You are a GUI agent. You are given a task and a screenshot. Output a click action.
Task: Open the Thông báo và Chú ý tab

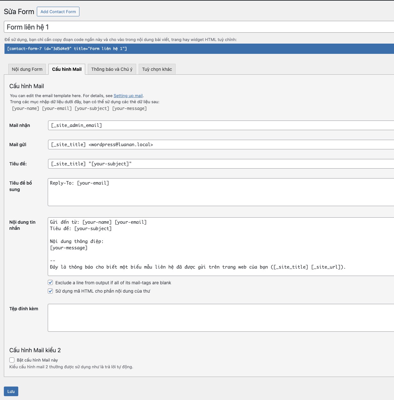click(x=112, y=69)
